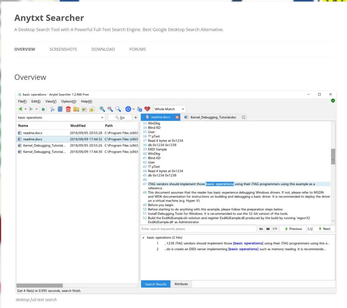This screenshot has width=347, height=308.
Task: Click the folder with green arrow icon
Action: click(92, 109)
